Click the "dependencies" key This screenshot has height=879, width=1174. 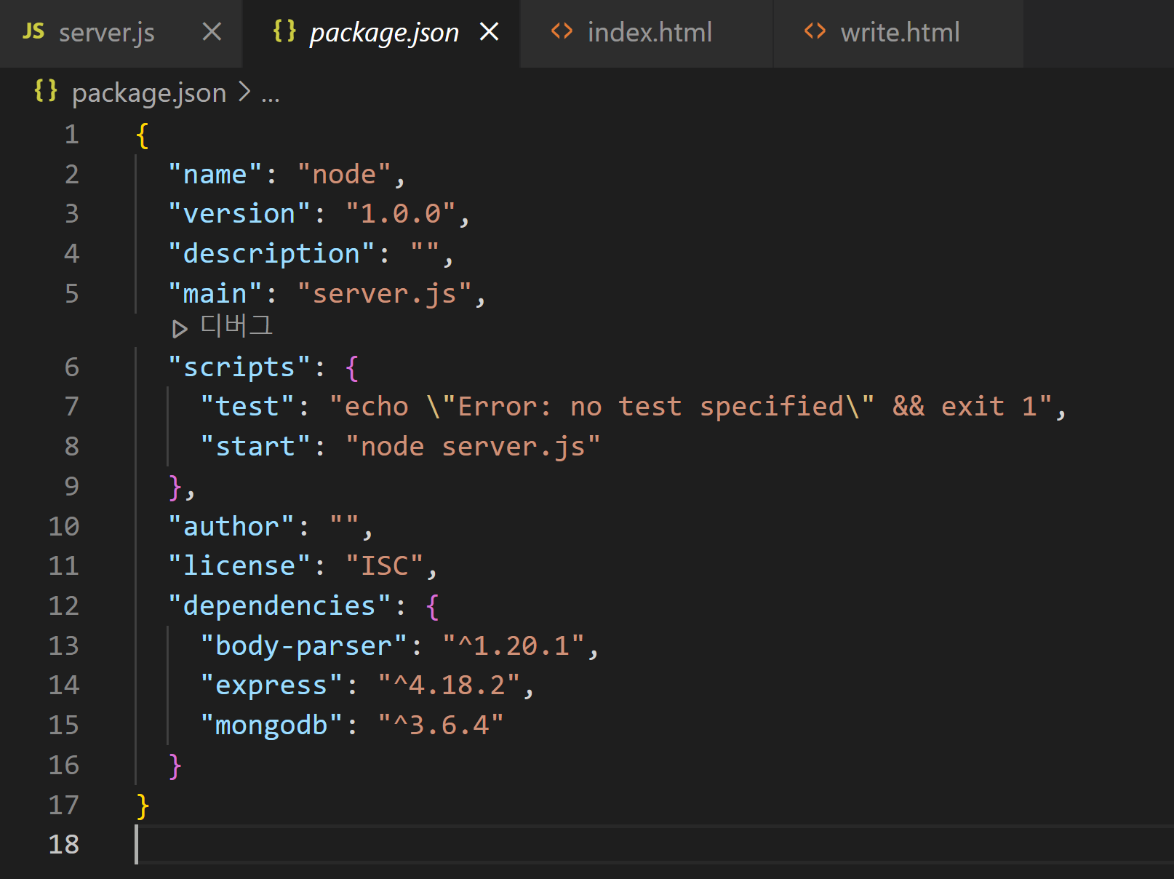(279, 606)
